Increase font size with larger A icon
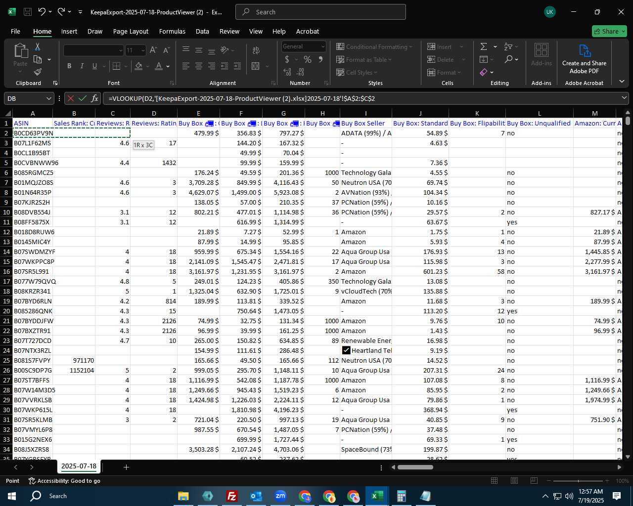This screenshot has height=506, width=633. [x=153, y=50]
